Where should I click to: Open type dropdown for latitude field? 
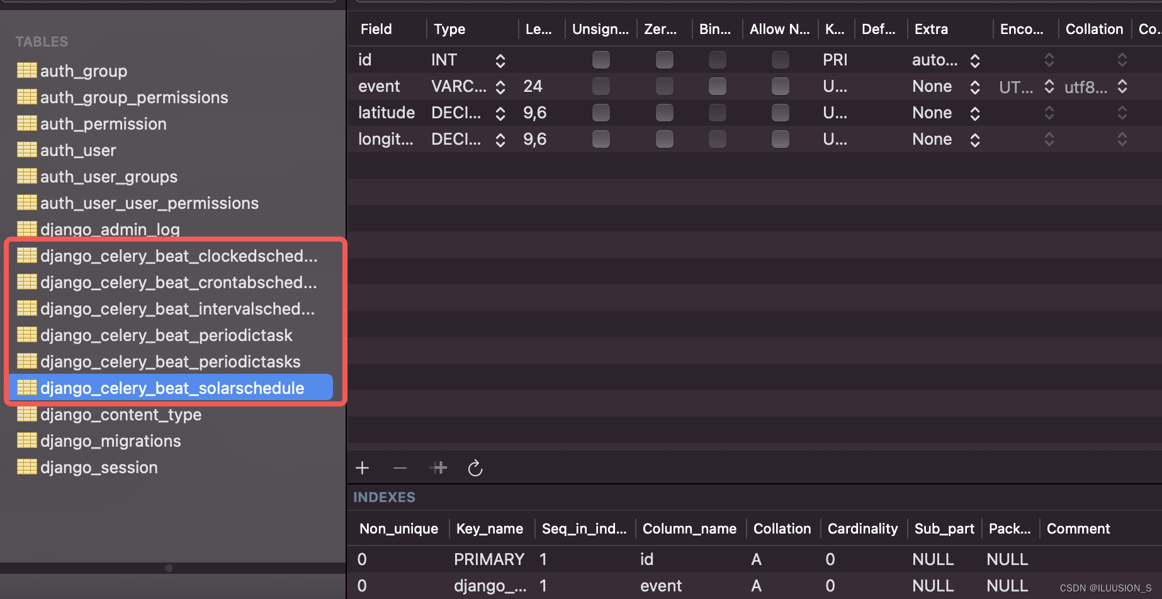(500, 113)
